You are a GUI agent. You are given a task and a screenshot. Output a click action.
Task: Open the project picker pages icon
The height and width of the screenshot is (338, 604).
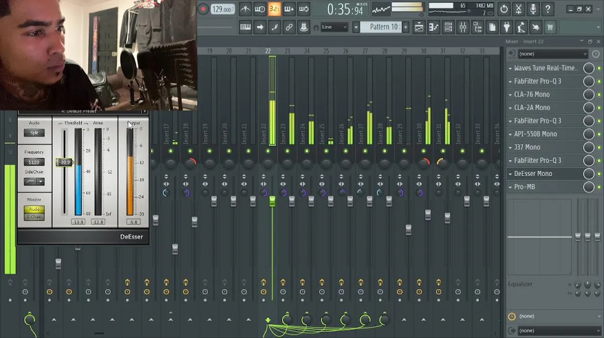point(492,27)
